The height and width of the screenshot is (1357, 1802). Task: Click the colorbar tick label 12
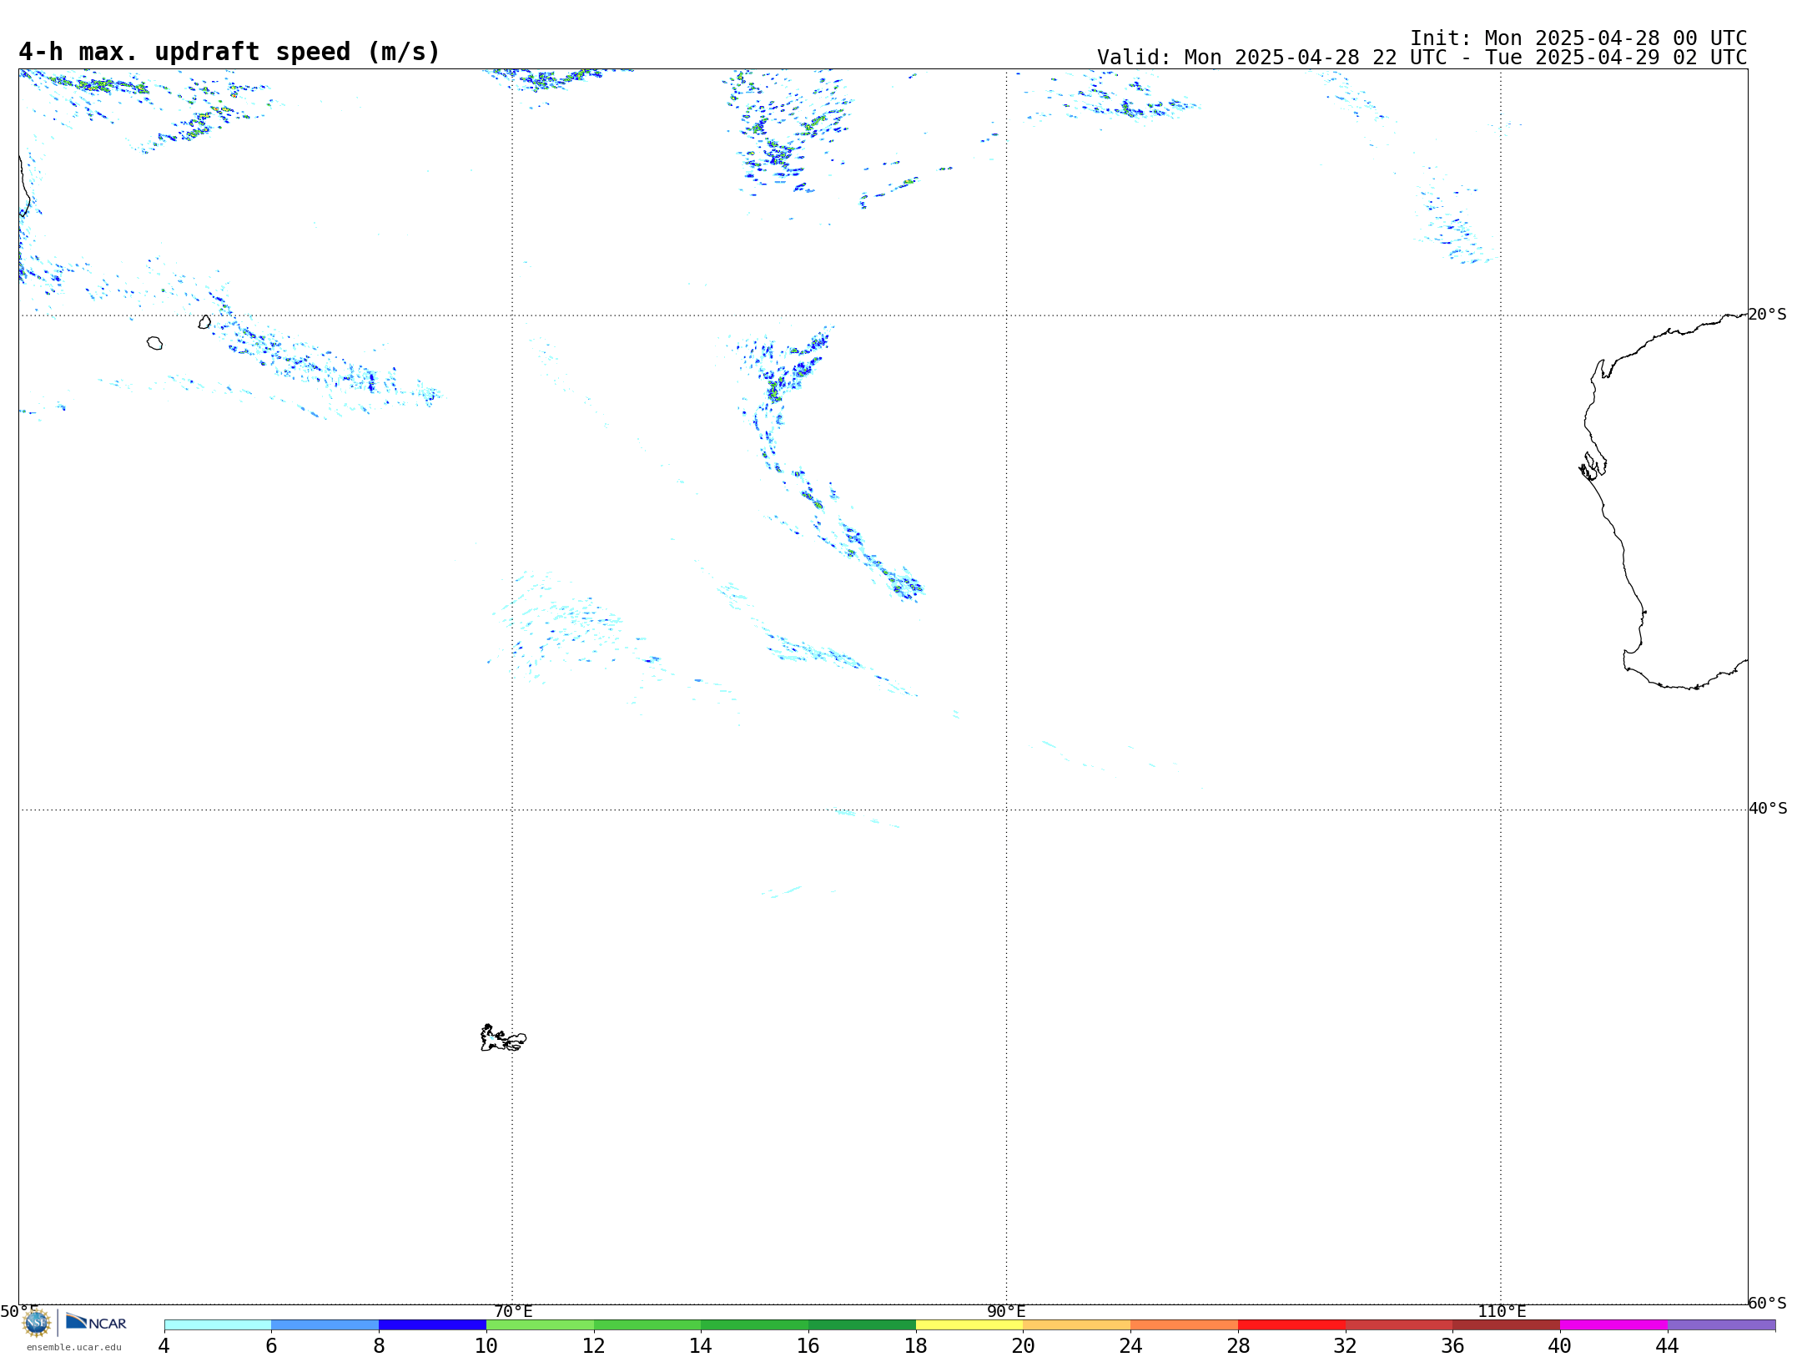tap(594, 1345)
